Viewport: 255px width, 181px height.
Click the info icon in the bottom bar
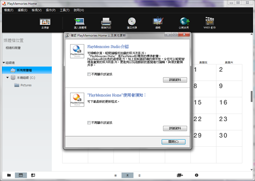196,175
